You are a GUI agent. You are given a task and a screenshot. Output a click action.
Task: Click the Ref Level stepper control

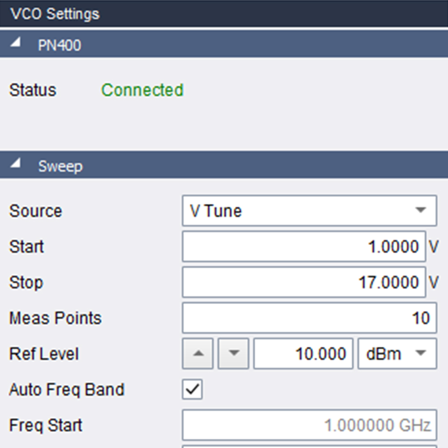tap(215, 353)
